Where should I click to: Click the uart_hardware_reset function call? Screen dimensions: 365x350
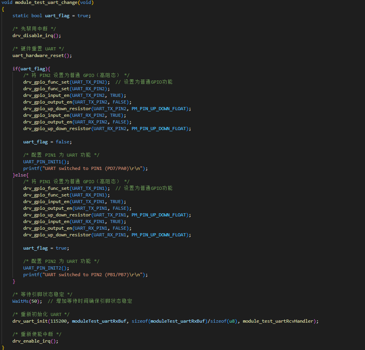[x=39, y=55]
